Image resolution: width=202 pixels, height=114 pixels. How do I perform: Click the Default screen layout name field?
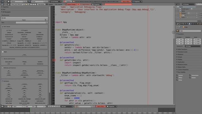coord(16,2)
